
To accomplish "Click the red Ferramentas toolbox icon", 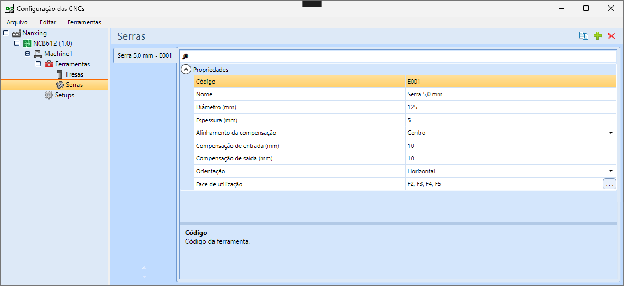I will click(x=49, y=64).
